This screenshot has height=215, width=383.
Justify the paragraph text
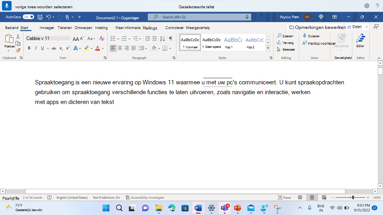(x=134, y=48)
